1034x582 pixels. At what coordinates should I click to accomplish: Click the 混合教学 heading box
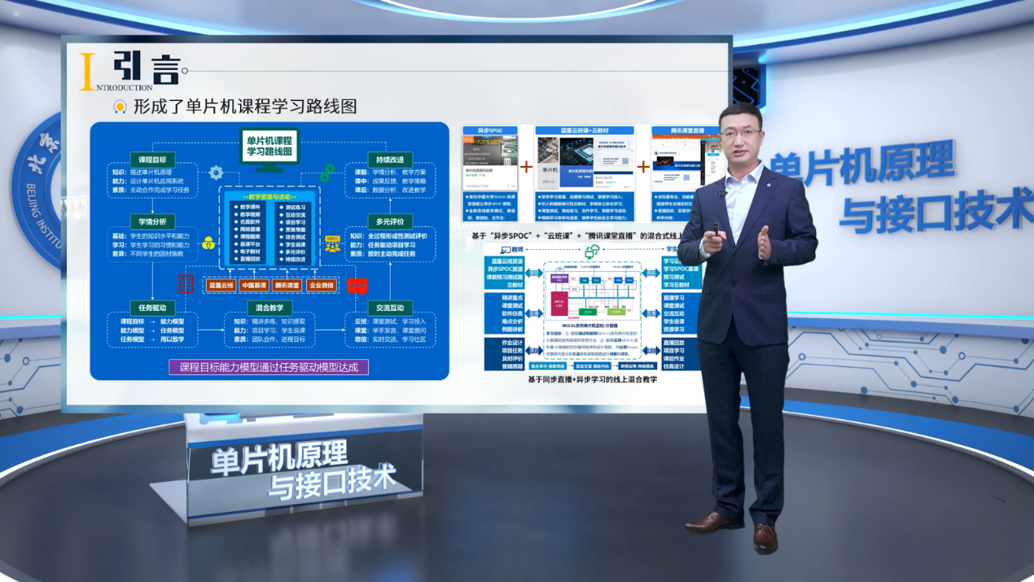tap(269, 309)
